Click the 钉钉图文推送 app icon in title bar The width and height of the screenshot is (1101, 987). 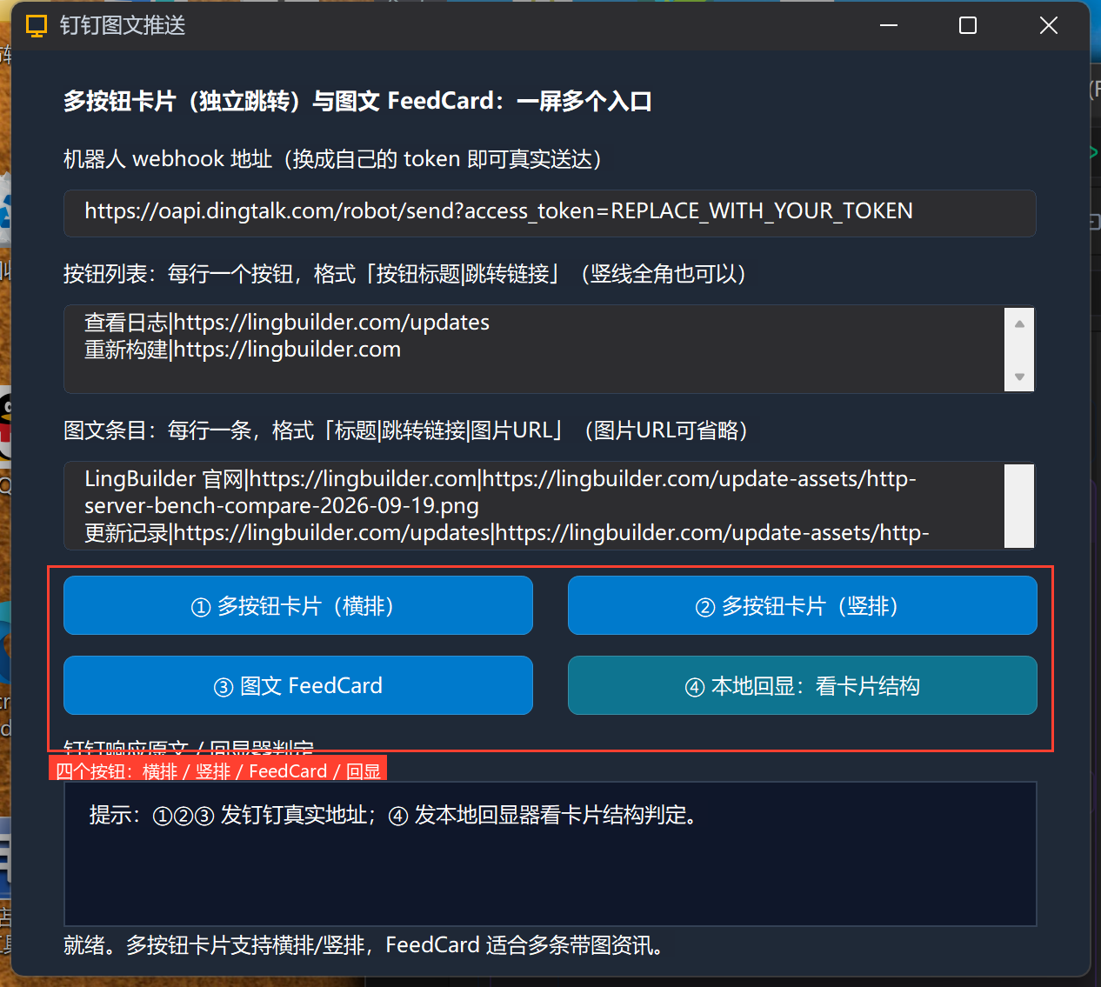(x=37, y=26)
